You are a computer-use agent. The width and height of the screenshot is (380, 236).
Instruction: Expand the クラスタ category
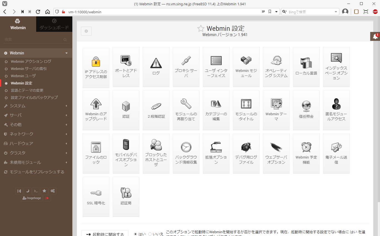tap(36, 153)
